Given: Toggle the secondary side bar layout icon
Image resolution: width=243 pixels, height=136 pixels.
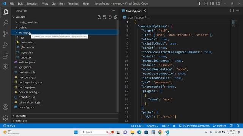Looking at the screenshot, I should pos(212,3).
